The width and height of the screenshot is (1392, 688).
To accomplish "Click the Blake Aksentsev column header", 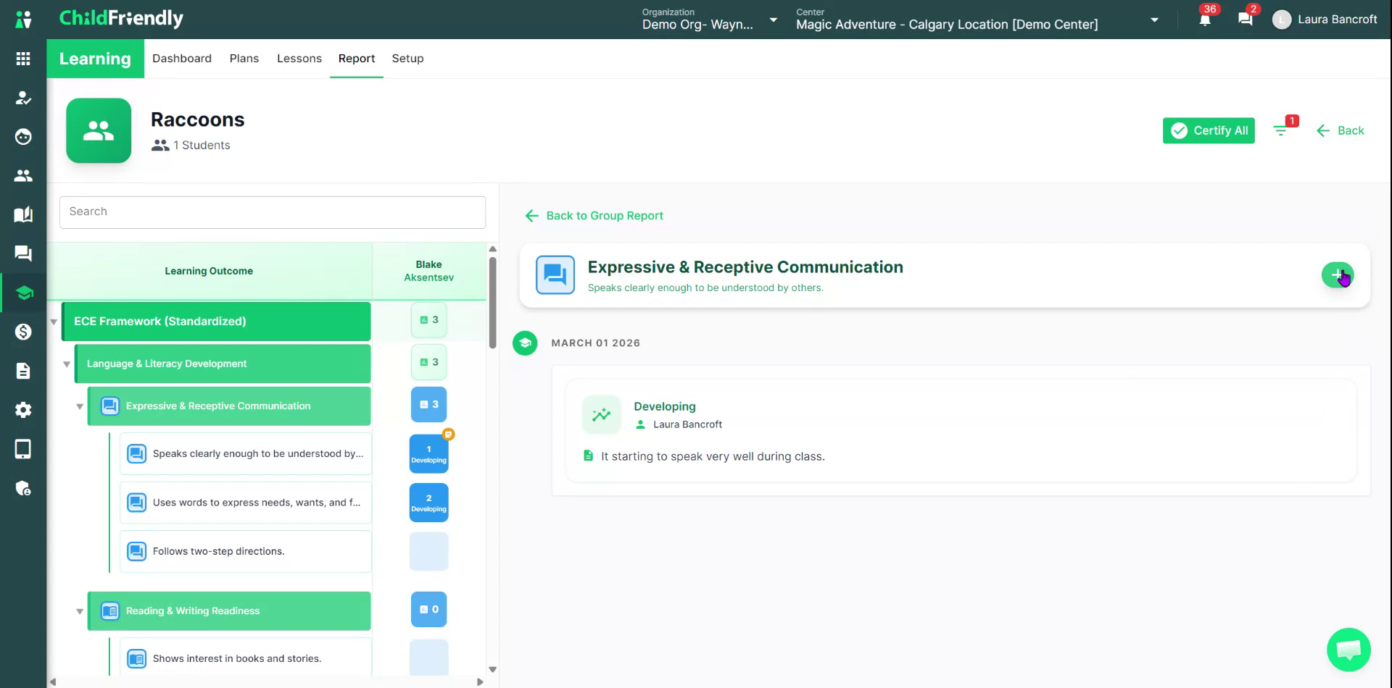I will pyautogui.click(x=429, y=271).
